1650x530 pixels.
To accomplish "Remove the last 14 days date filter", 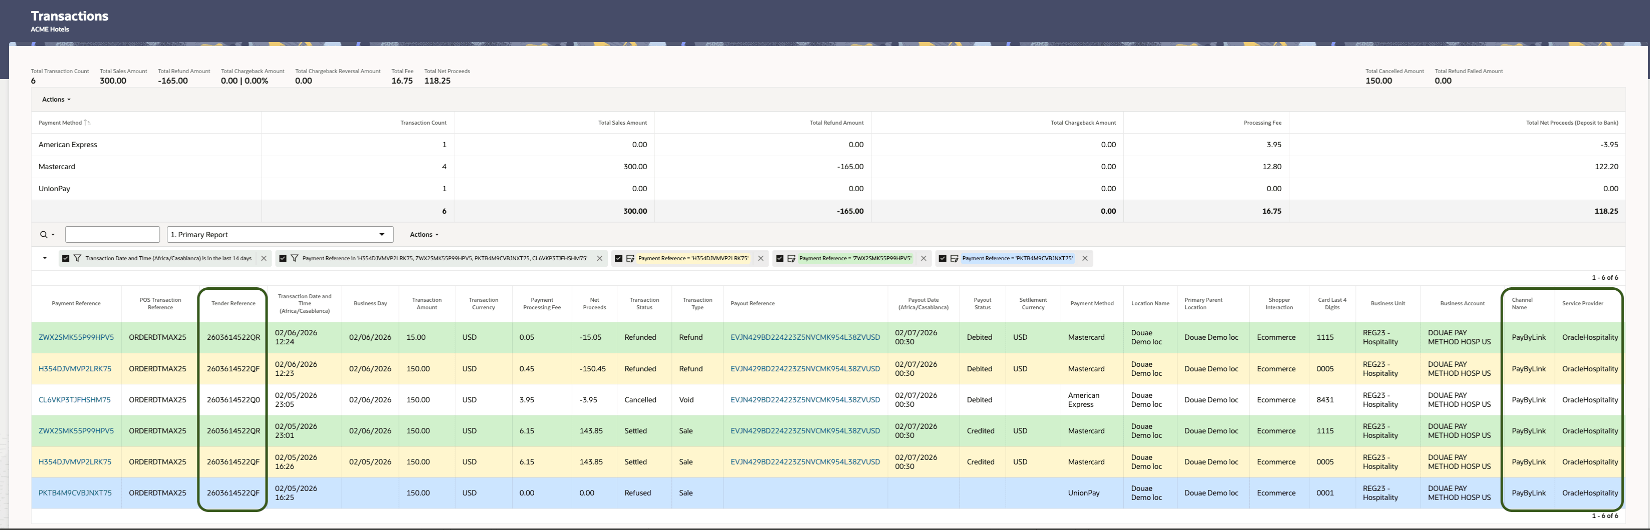I will 263,259.
